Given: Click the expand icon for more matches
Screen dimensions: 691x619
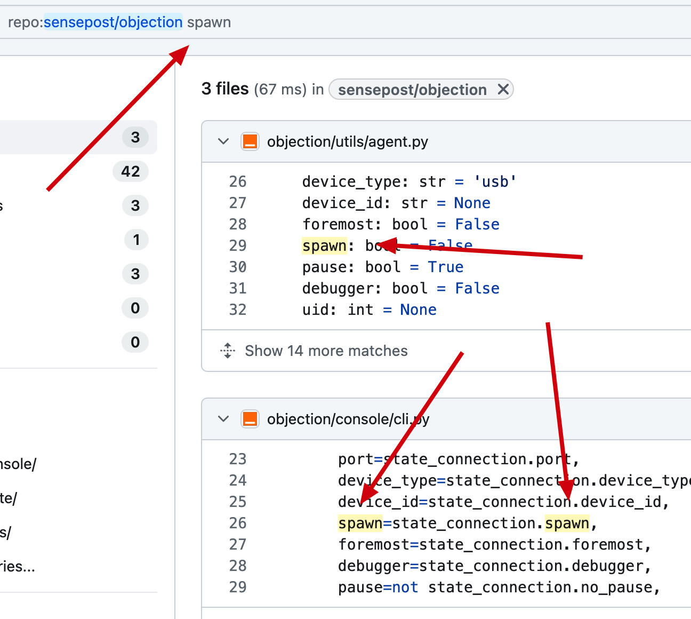Looking at the screenshot, I should tap(228, 351).
